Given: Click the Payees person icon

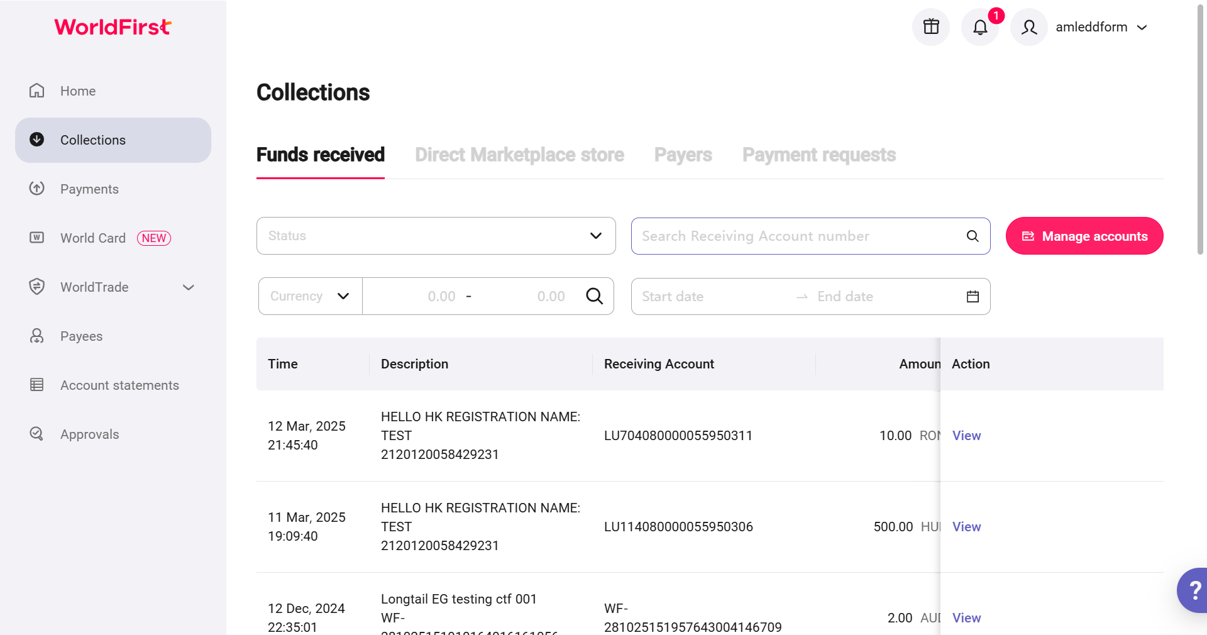Looking at the screenshot, I should click(37, 336).
